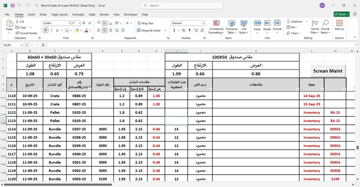Switch to the Page Layout tab
Screen dimensions: 360x187
(x=59, y=14)
